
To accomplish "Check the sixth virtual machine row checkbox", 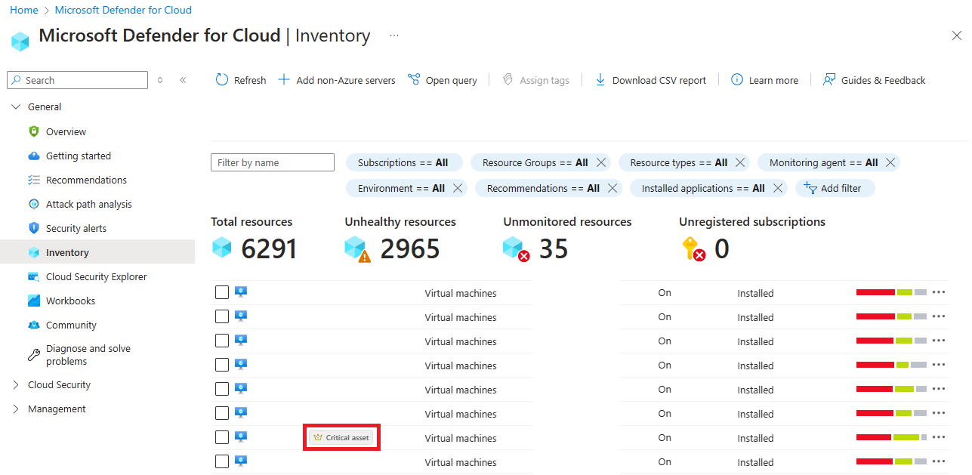I will (222, 413).
